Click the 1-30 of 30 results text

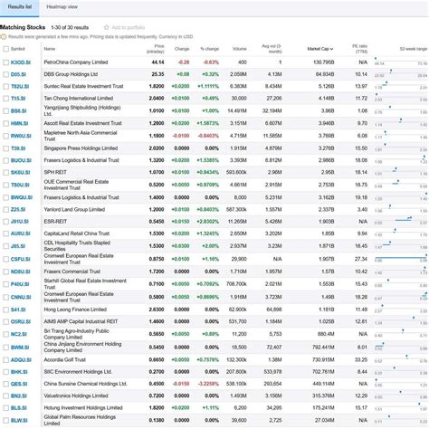click(70, 27)
